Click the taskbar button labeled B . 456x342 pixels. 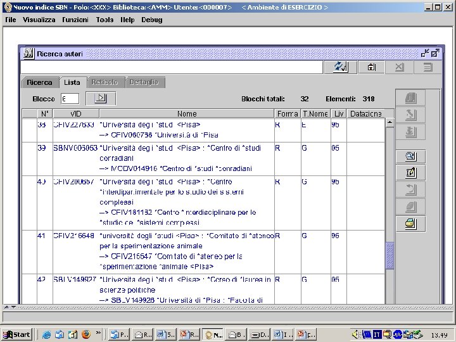coord(236,335)
